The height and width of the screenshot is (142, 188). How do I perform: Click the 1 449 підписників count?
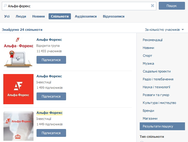pos(49,124)
